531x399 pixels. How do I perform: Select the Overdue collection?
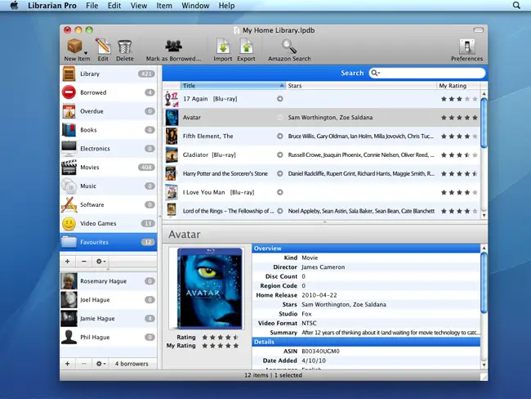click(109, 111)
